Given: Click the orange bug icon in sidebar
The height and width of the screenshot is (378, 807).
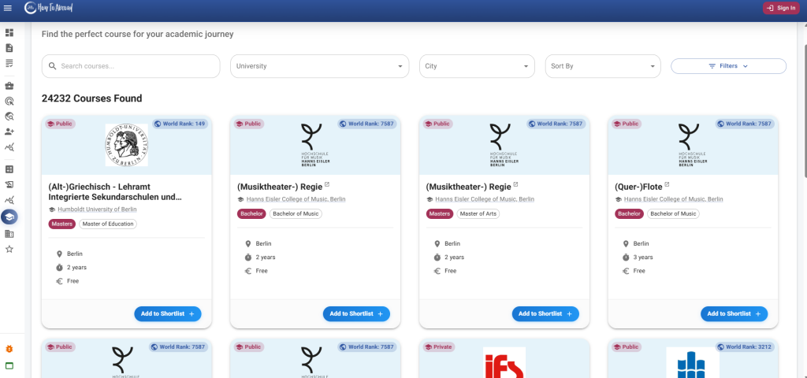Looking at the screenshot, I should (x=9, y=348).
